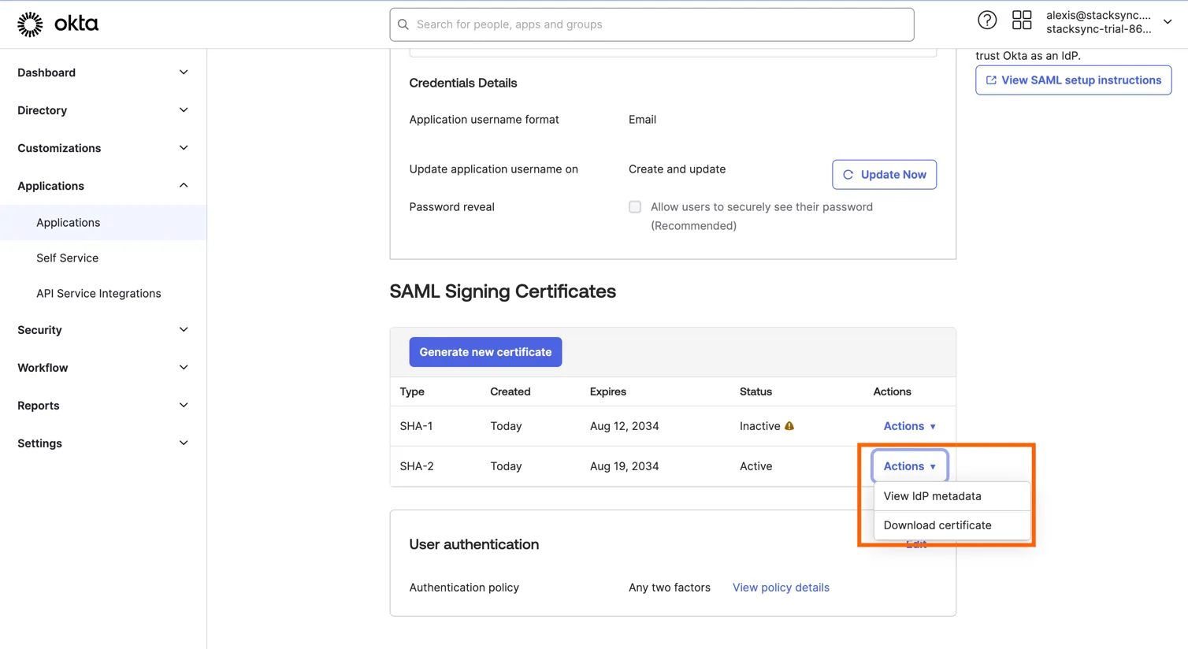The height and width of the screenshot is (649, 1188).
Task: Open Actions dropdown for SHA-1 certificate
Action: click(x=909, y=426)
